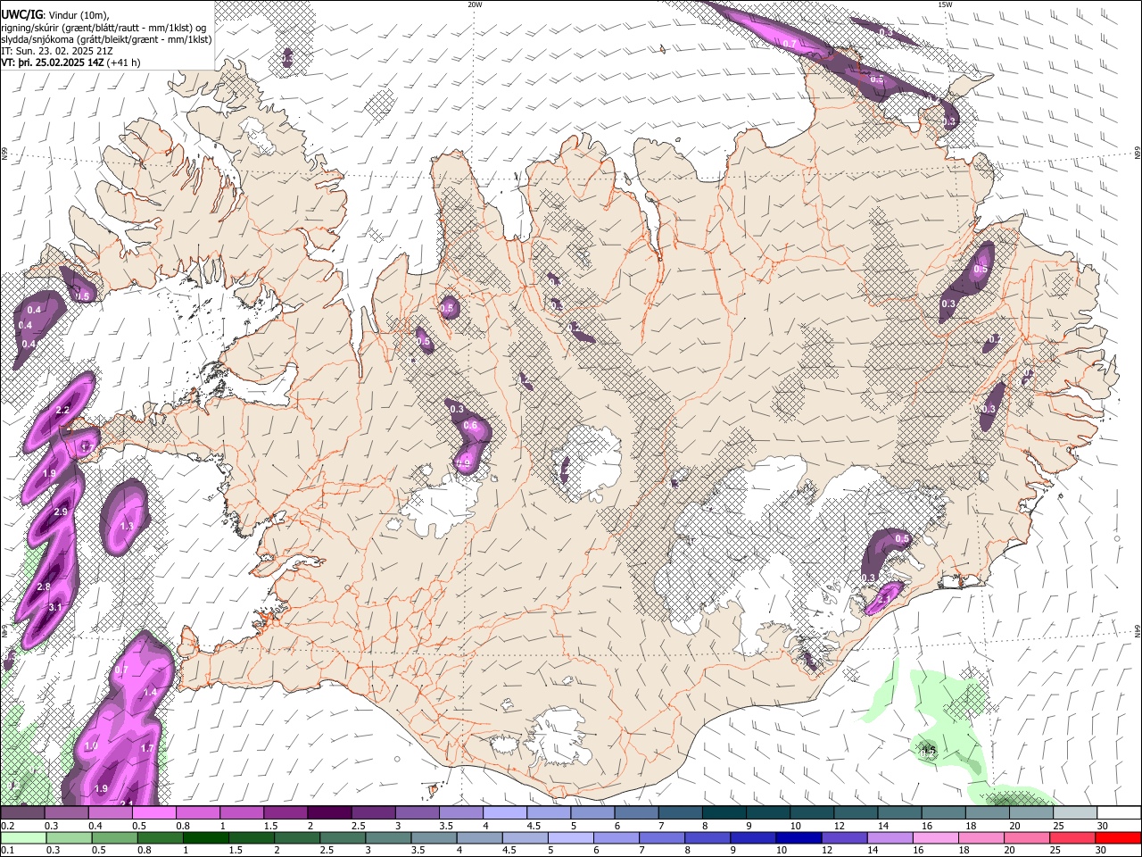Viewport: 1142px width, 857px height.
Task: Click the snow legend swatch between 8 and 9
Action: (x=724, y=813)
